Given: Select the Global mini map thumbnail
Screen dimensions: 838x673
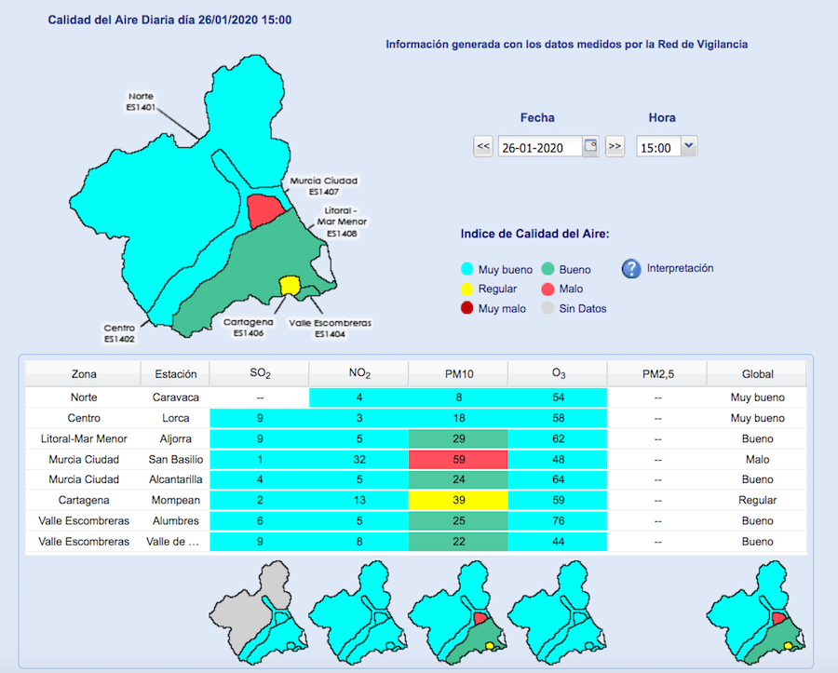Looking at the screenshot, I should coord(756,612).
